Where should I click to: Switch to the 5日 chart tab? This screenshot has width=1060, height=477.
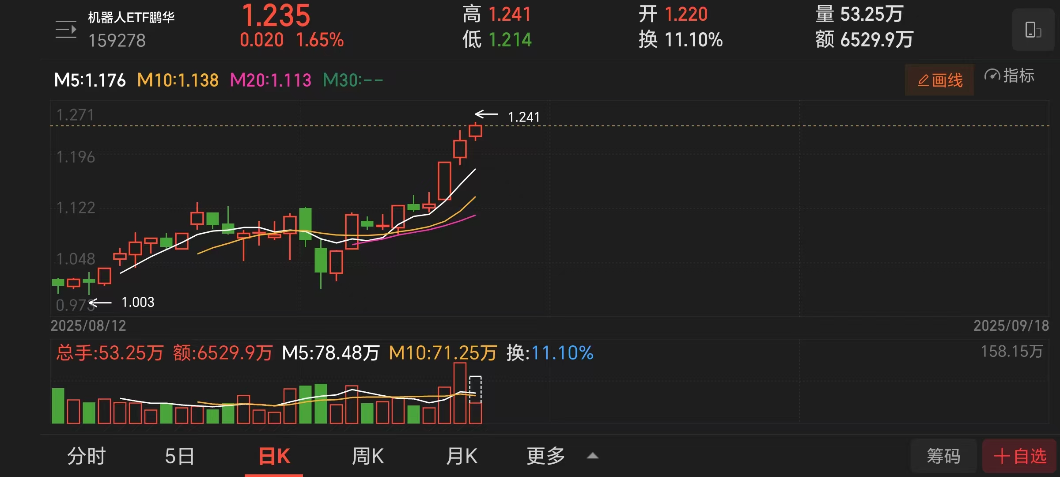179,456
